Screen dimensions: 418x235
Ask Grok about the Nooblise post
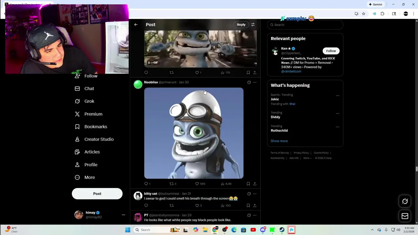coord(249,82)
